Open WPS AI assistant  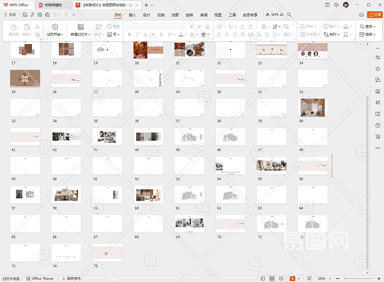point(275,15)
